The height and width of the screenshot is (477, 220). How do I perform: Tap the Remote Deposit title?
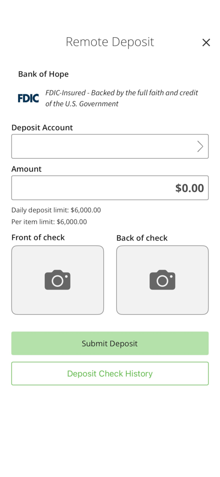pos(110,41)
